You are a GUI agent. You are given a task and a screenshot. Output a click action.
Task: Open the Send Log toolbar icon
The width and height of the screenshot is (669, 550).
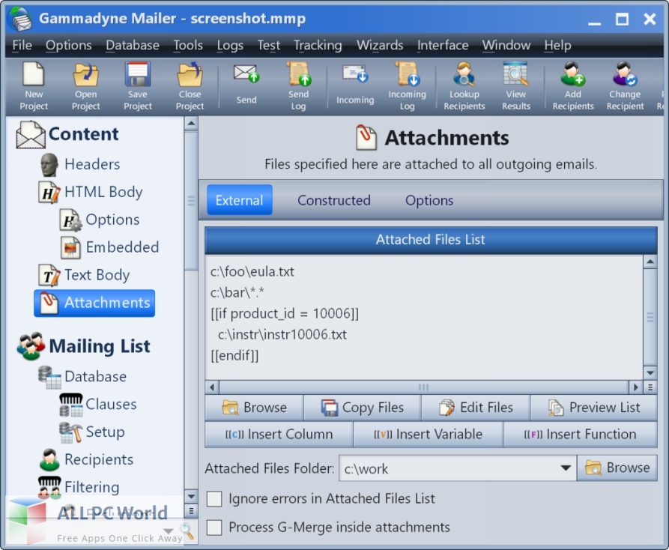point(298,86)
